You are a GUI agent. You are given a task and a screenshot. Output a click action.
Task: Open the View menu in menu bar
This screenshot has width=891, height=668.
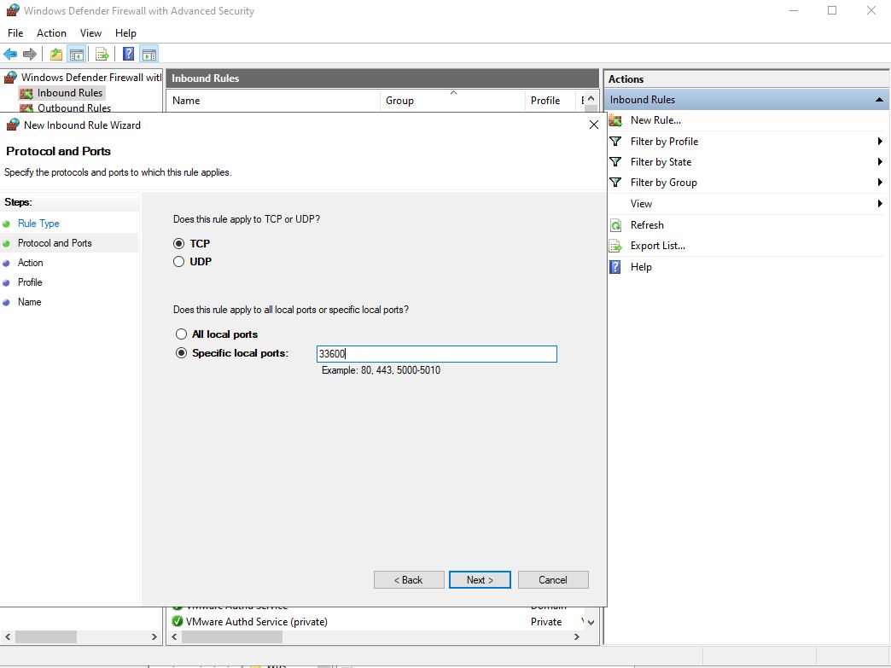[x=90, y=33]
